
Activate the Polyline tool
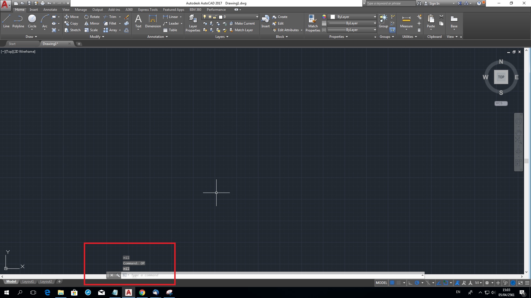point(18,21)
